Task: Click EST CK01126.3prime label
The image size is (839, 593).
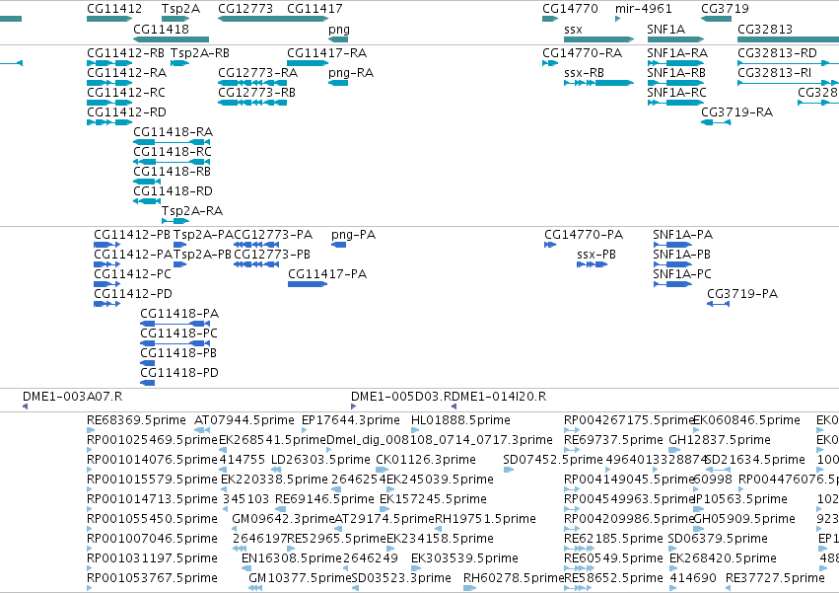Action: [426, 460]
